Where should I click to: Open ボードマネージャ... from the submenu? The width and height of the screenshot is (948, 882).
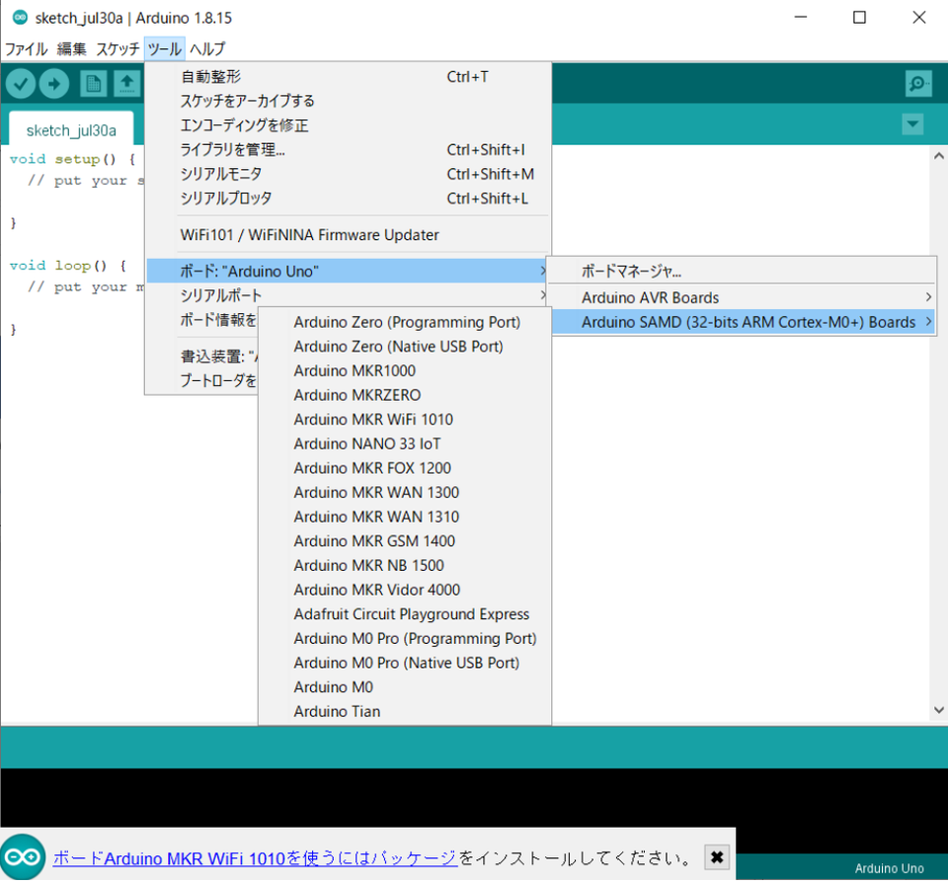(x=632, y=271)
